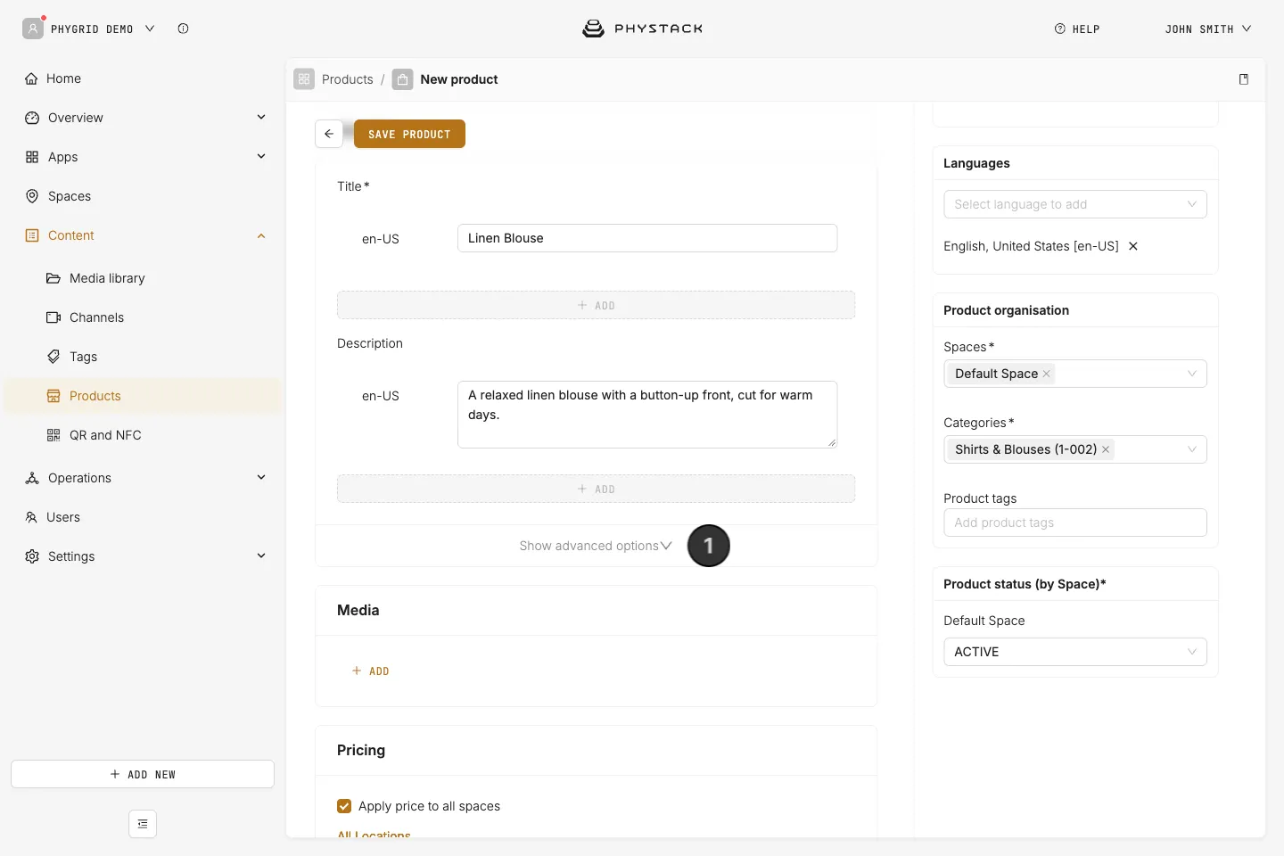Click the Phygrid Demo account avatar icon
The height and width of the screenshot is (856, 1284).
tap(33, 29)
